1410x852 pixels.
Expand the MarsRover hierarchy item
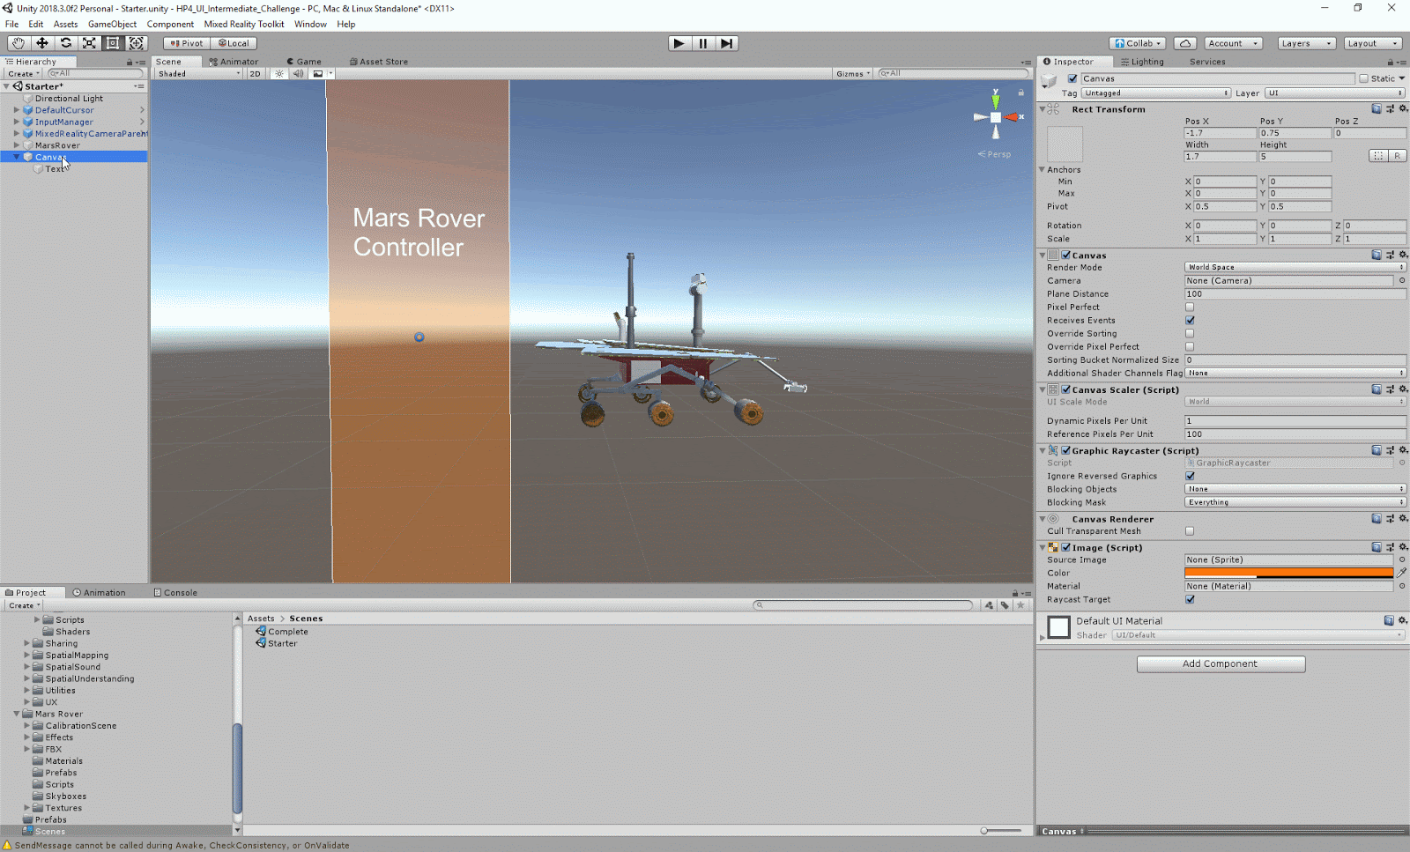(x=17, y=145)
